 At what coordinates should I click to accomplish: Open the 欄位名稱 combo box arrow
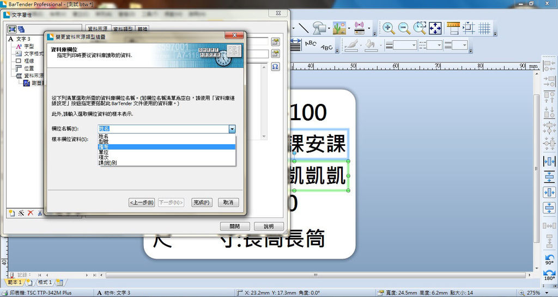tap(232, 129)
